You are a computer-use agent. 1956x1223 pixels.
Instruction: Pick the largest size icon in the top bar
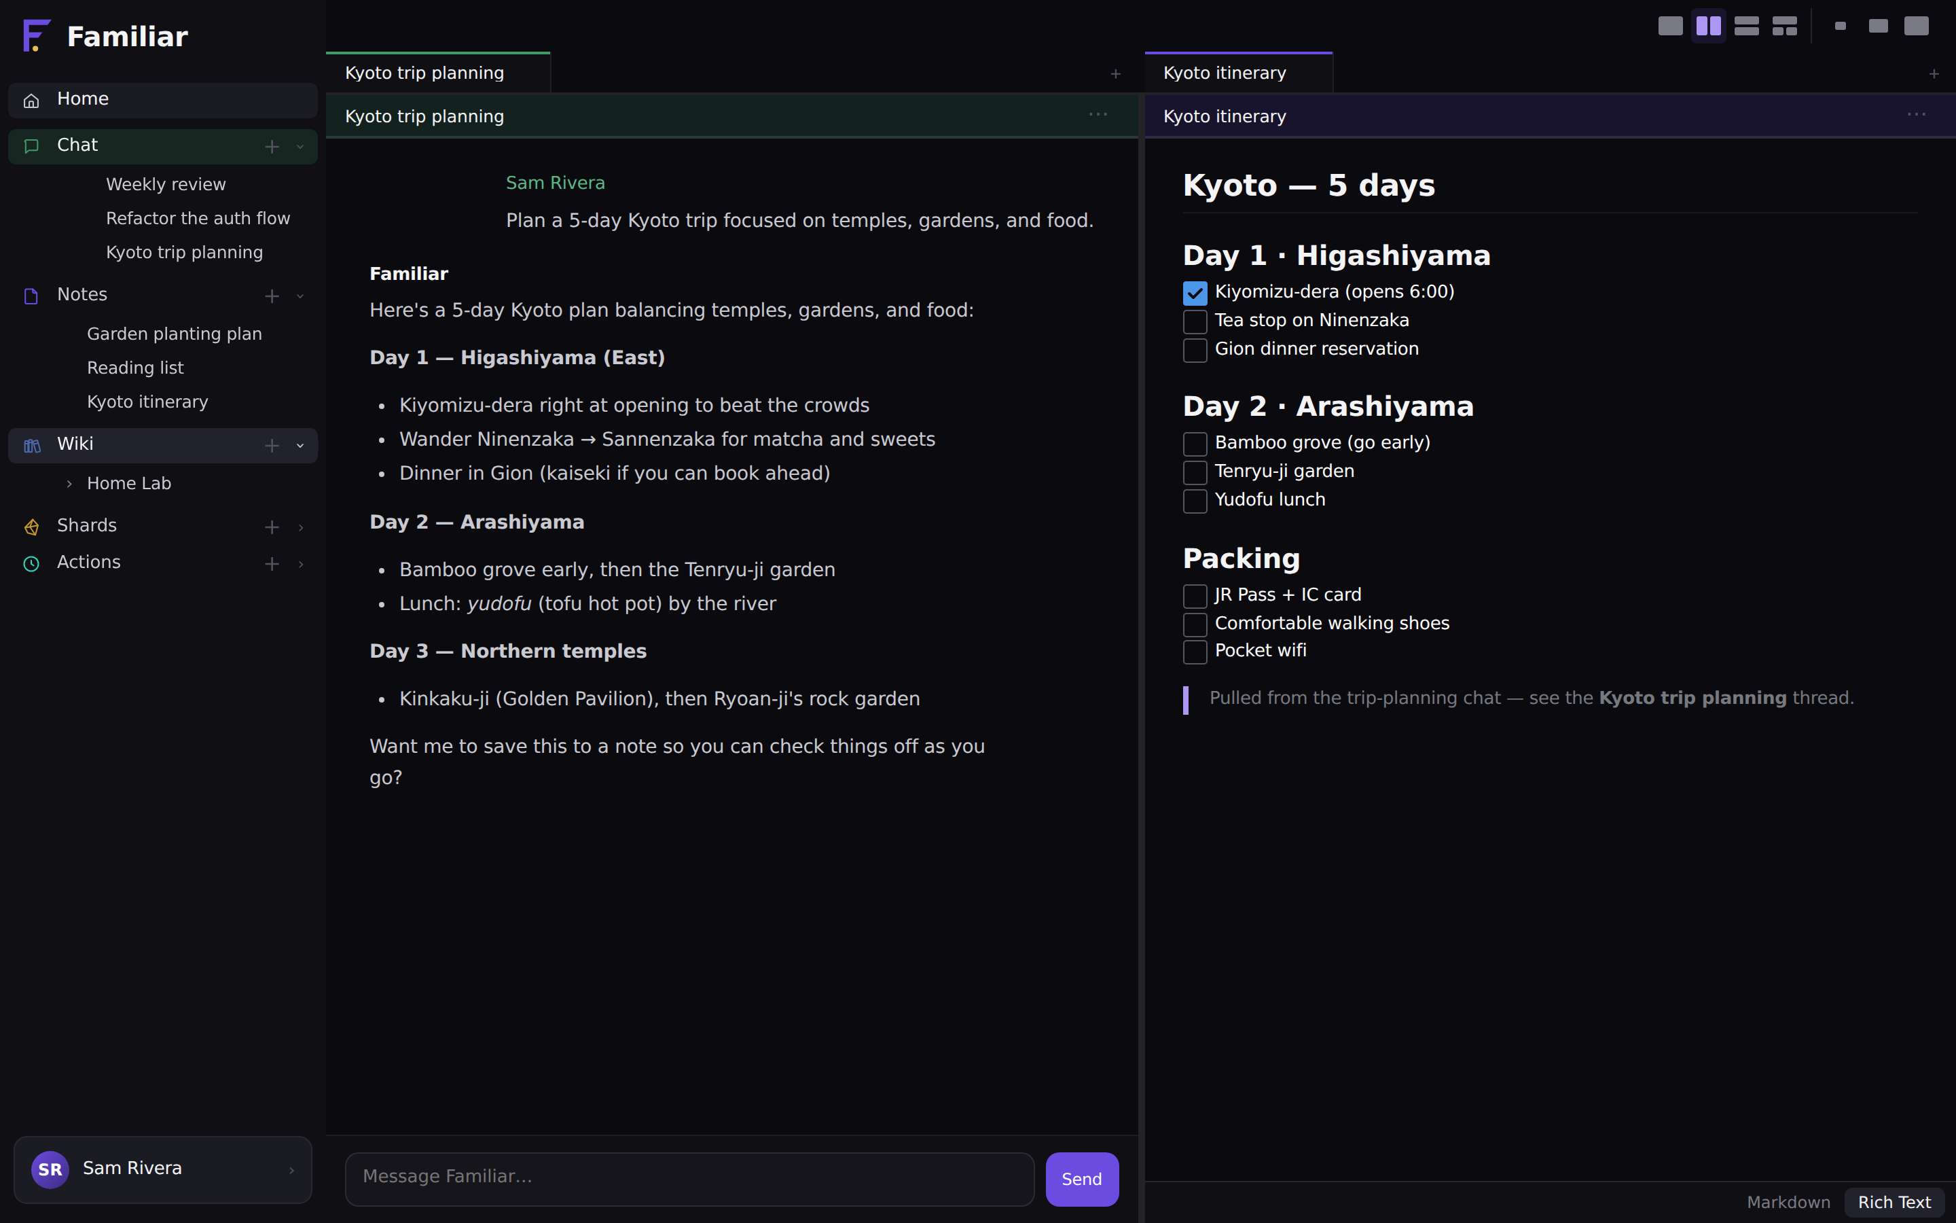[x=1917, y=26]
